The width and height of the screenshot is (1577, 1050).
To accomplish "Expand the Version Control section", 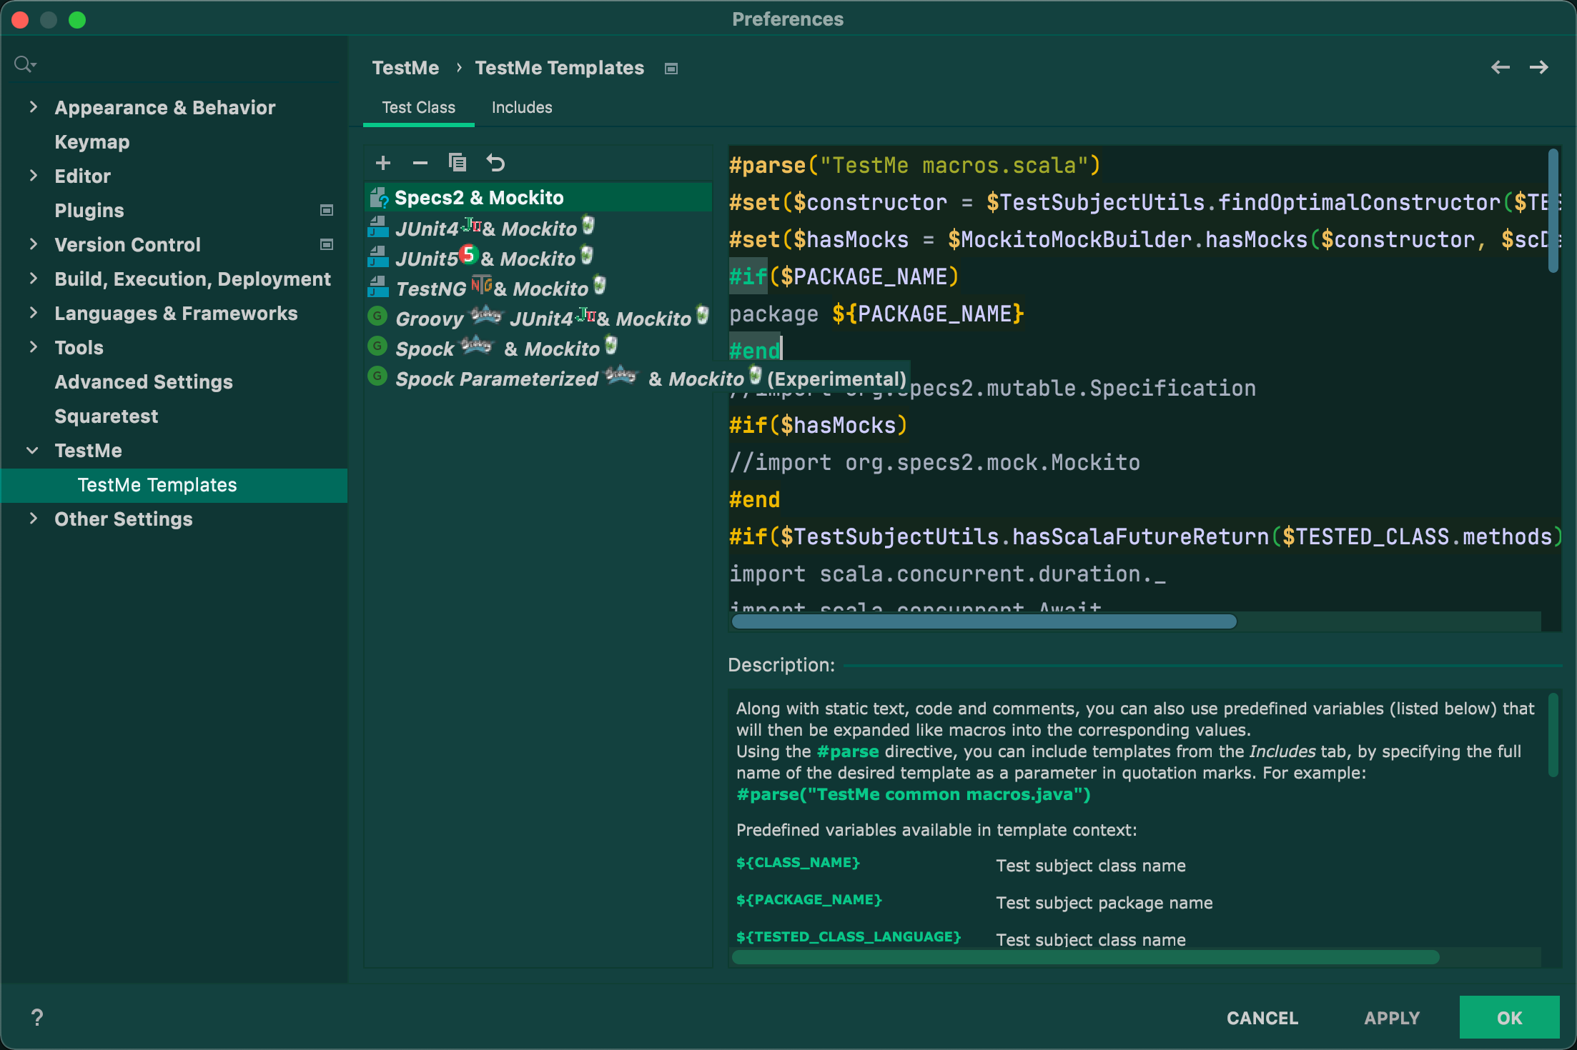I will [x=33, y=244].
